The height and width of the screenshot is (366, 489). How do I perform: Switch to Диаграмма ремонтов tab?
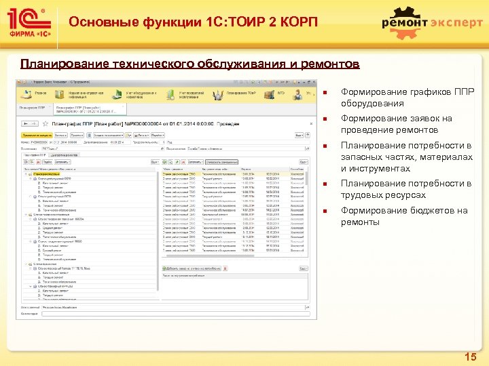(65, 155)
